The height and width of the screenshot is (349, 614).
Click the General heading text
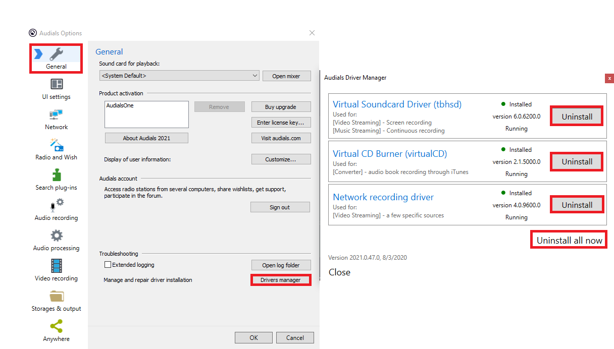(109, 52)
